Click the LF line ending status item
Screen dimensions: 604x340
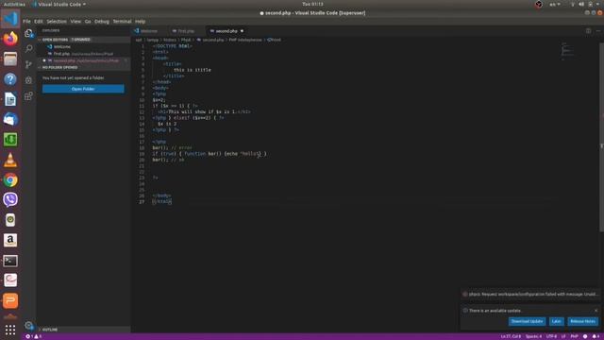(563, 336)
